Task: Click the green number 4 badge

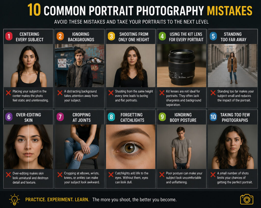Action: 162,36
